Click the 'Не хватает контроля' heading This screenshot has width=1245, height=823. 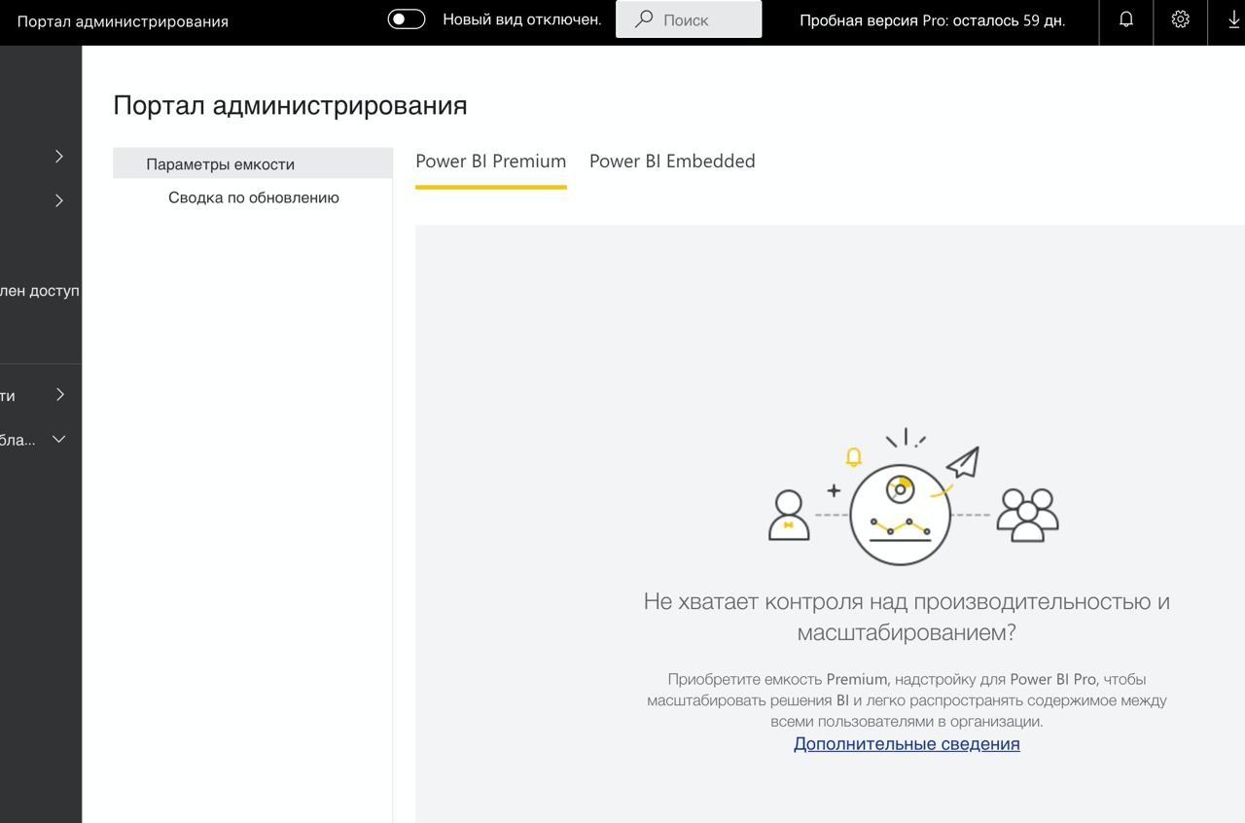coord(907,617)
